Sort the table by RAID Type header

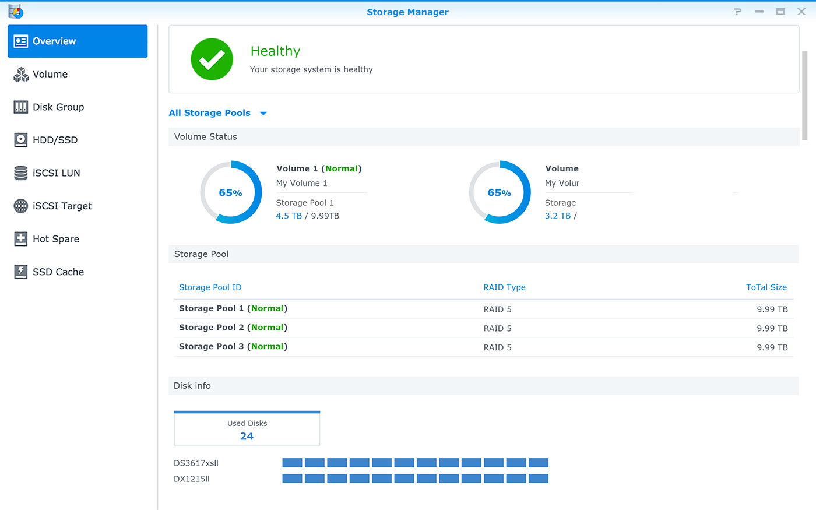click(x=505, y=287)
